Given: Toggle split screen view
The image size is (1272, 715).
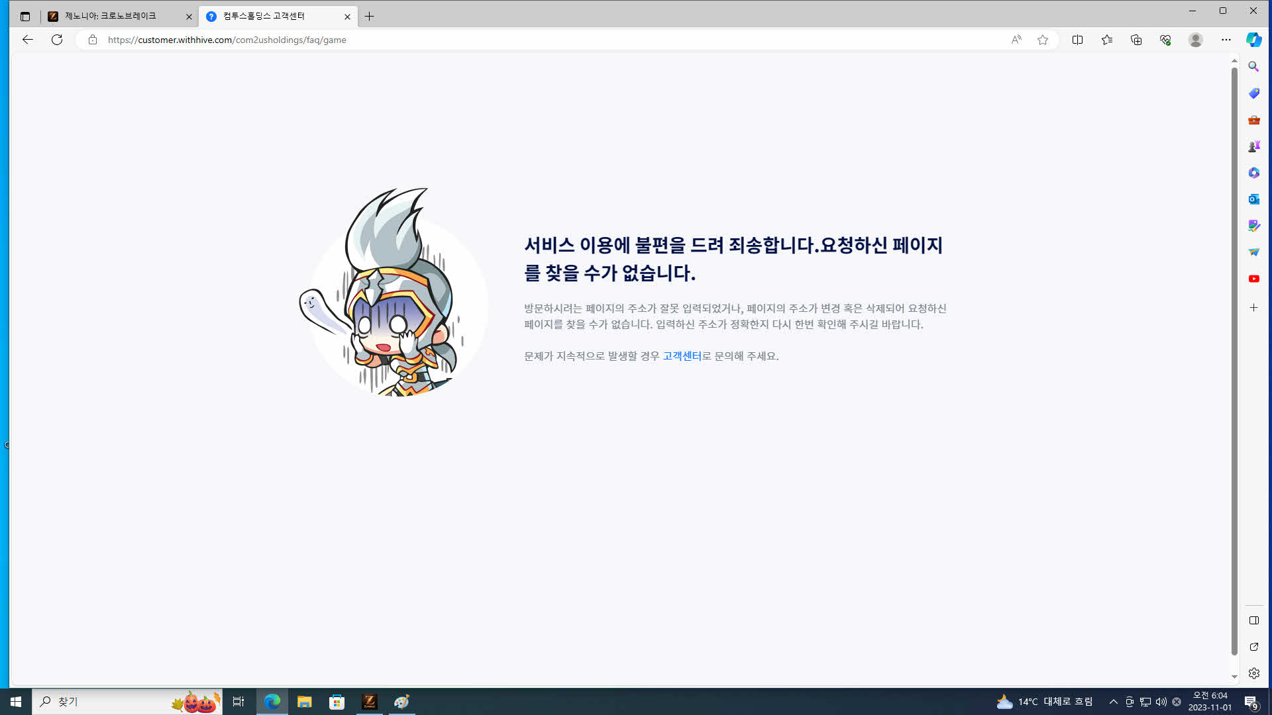Looking at the screenshot, I should (x=1077, y=40).
